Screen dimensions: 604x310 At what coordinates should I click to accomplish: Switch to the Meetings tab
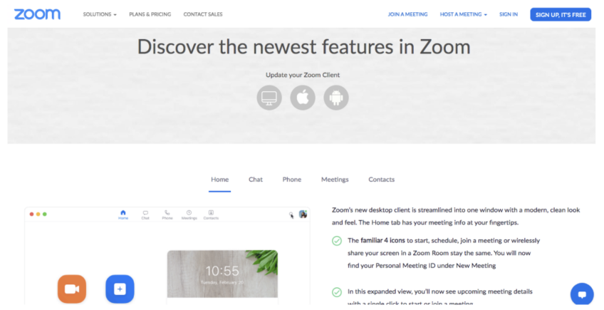tap(335, 180)
